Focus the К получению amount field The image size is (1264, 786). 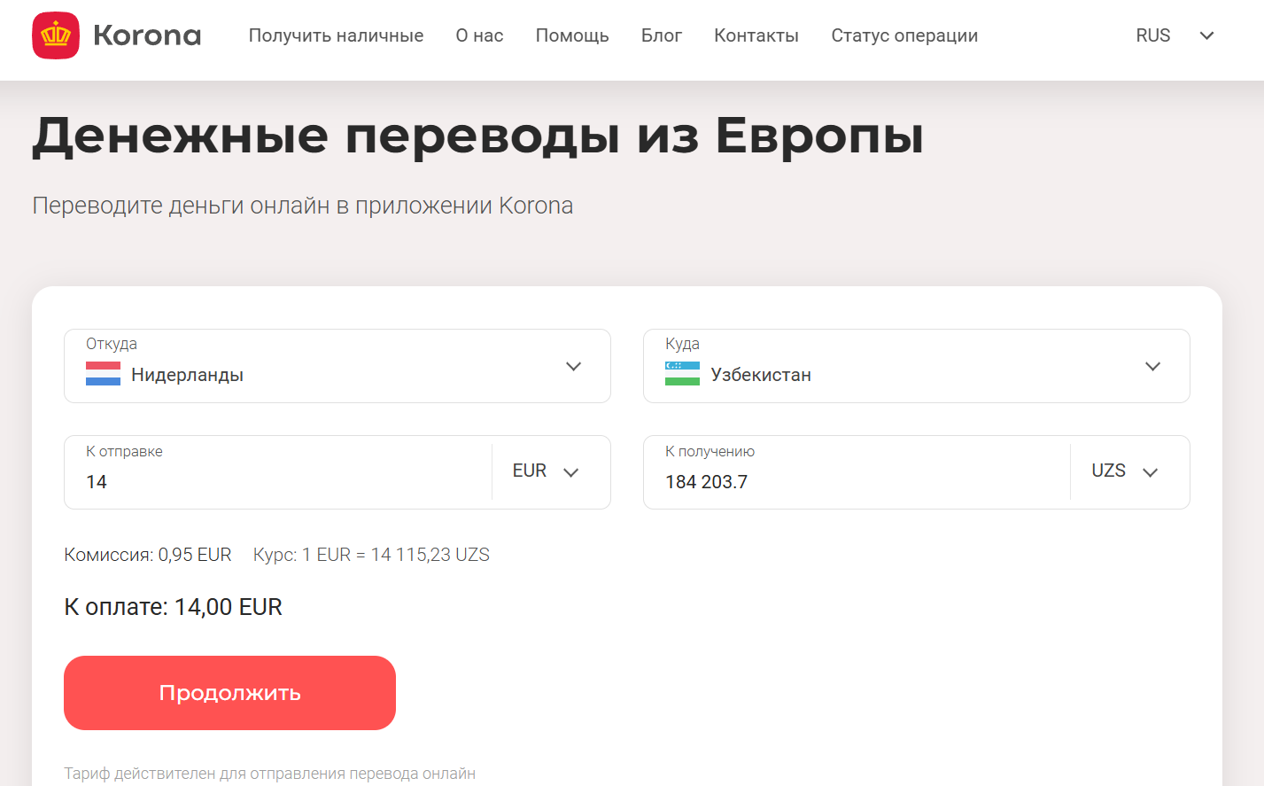coord(857,472)
